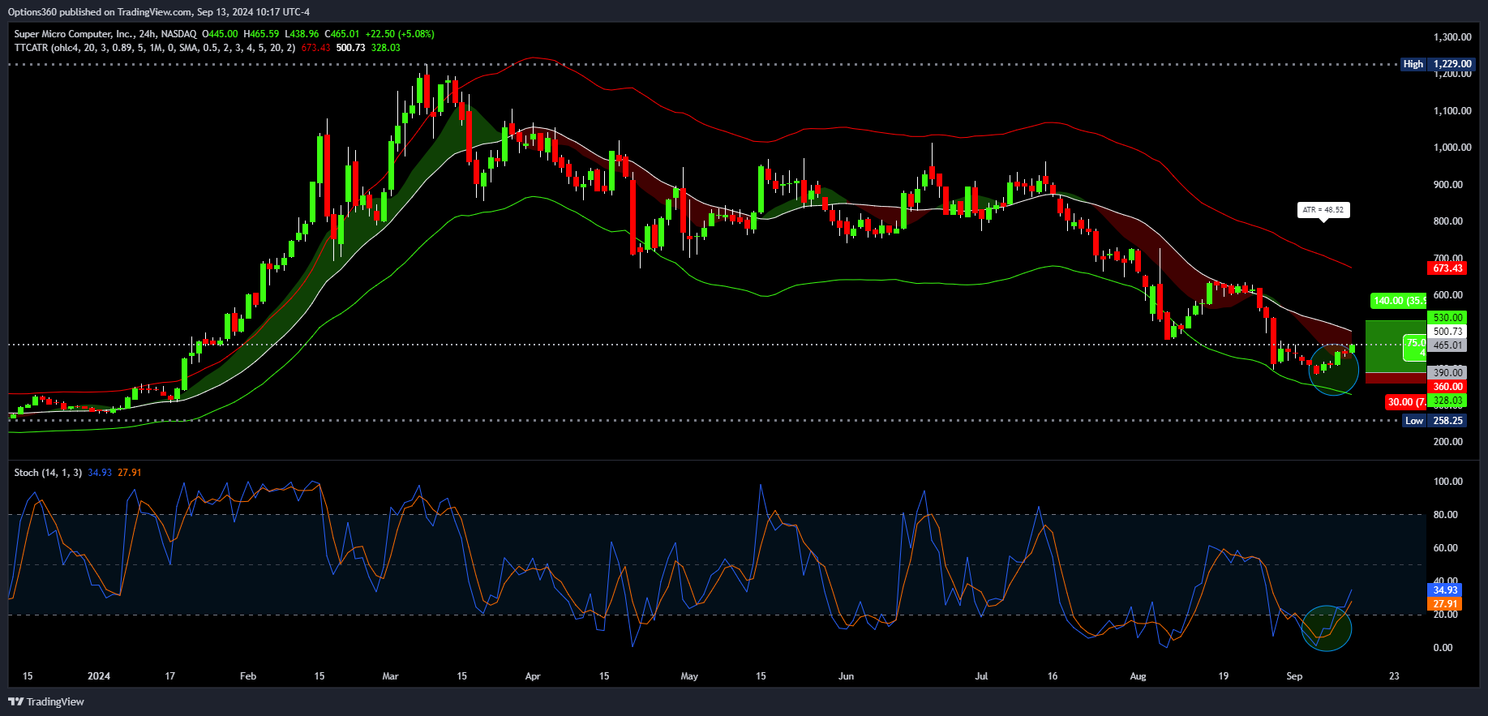Click the Mar label on the time axis
The image size is (1488, 716).
pos(390,676)
